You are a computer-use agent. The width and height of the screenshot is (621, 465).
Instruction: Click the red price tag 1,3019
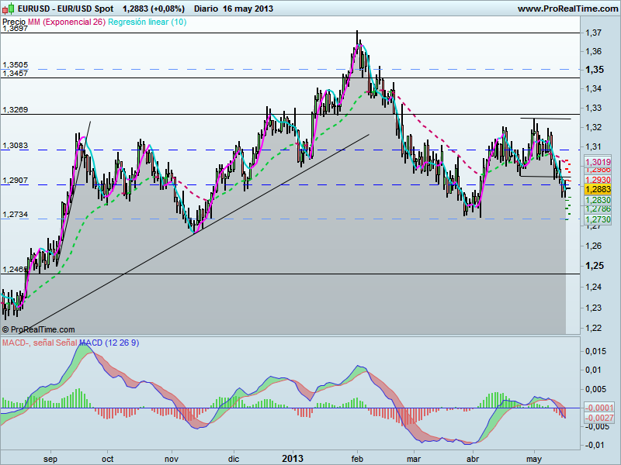pos(598,162)
